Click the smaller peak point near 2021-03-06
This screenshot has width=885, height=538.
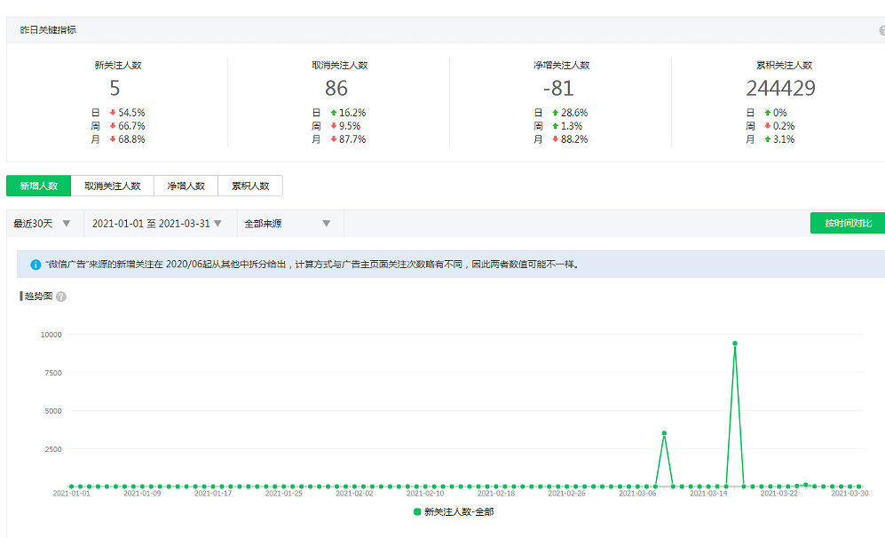664,433
